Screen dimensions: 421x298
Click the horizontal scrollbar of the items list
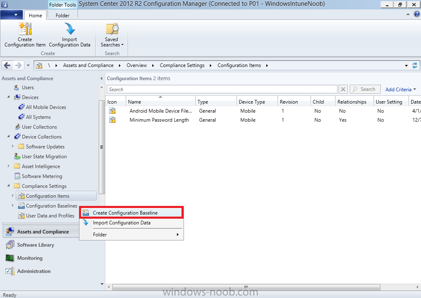click(x=246, y=287)
